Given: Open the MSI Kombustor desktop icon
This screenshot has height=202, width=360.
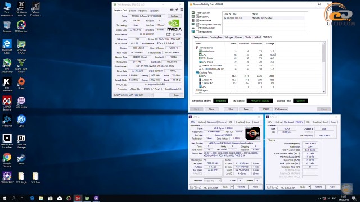Looking at the screenshot, I should pyautogui.click(x=7, y=85).
